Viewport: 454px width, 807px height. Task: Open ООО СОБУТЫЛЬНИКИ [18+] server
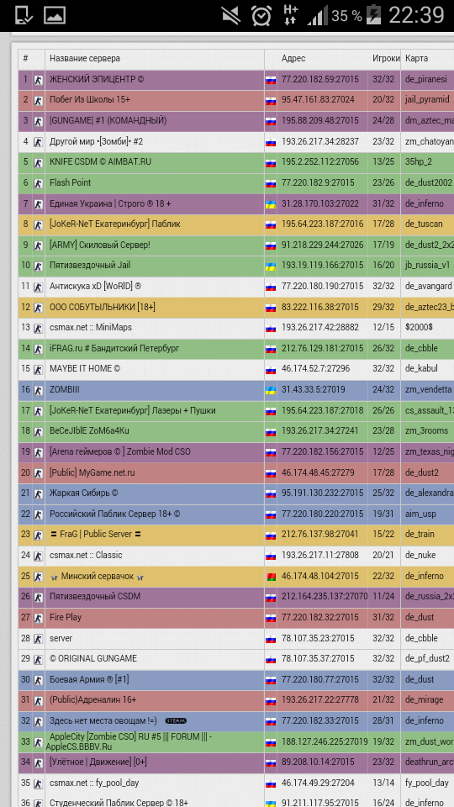pyautogui.click(x=103, y=307)
